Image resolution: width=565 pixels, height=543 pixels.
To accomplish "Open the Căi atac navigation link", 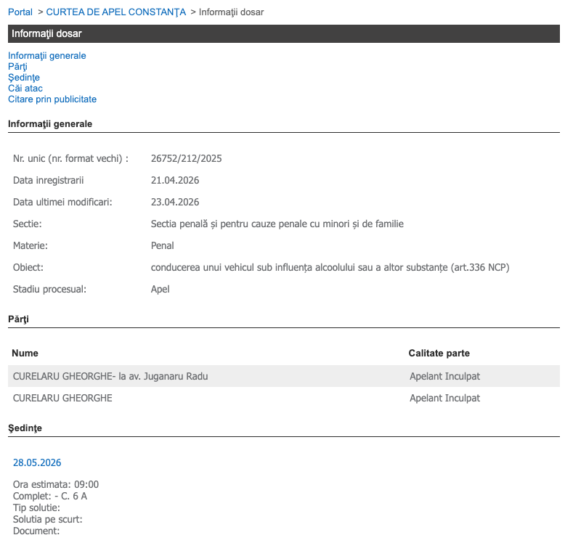I will pos(25,89).
